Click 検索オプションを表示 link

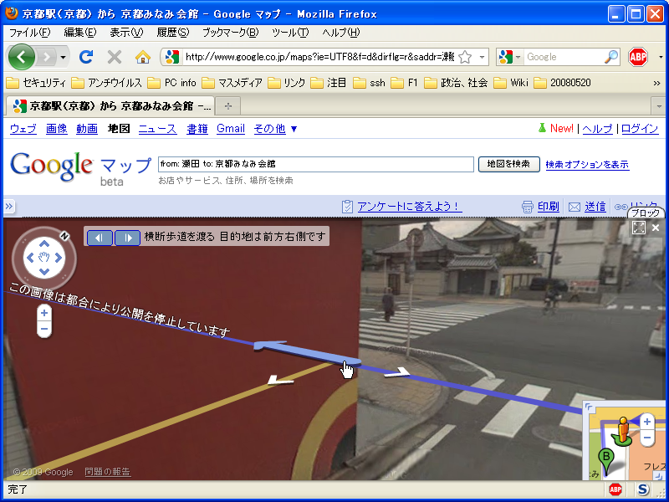(x=587, y=164)
